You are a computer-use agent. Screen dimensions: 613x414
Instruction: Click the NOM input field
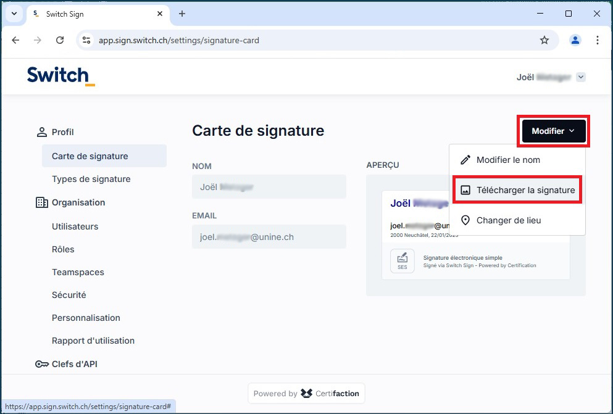[269, 186]
